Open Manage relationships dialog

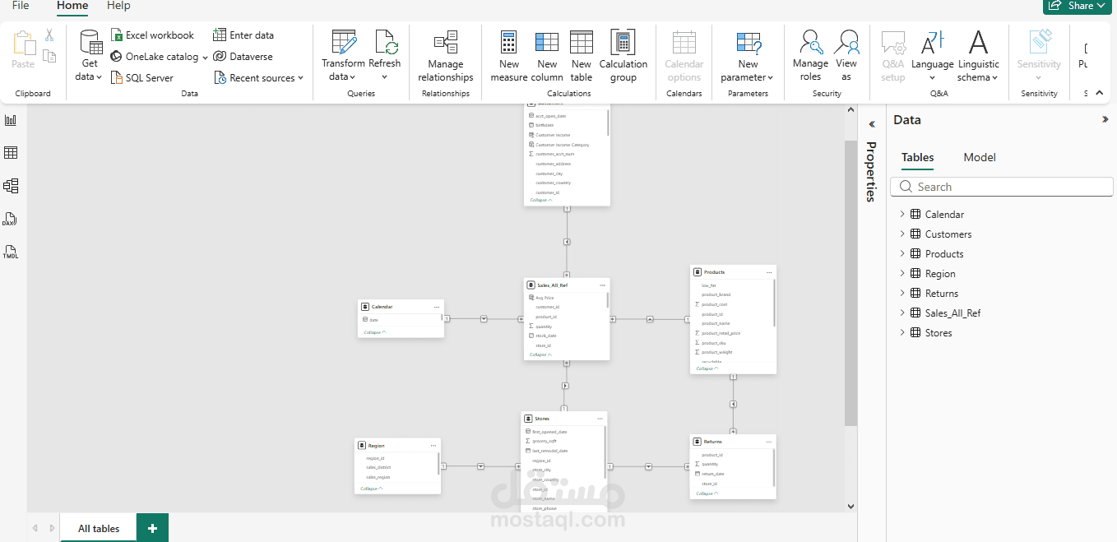point(446,56)
